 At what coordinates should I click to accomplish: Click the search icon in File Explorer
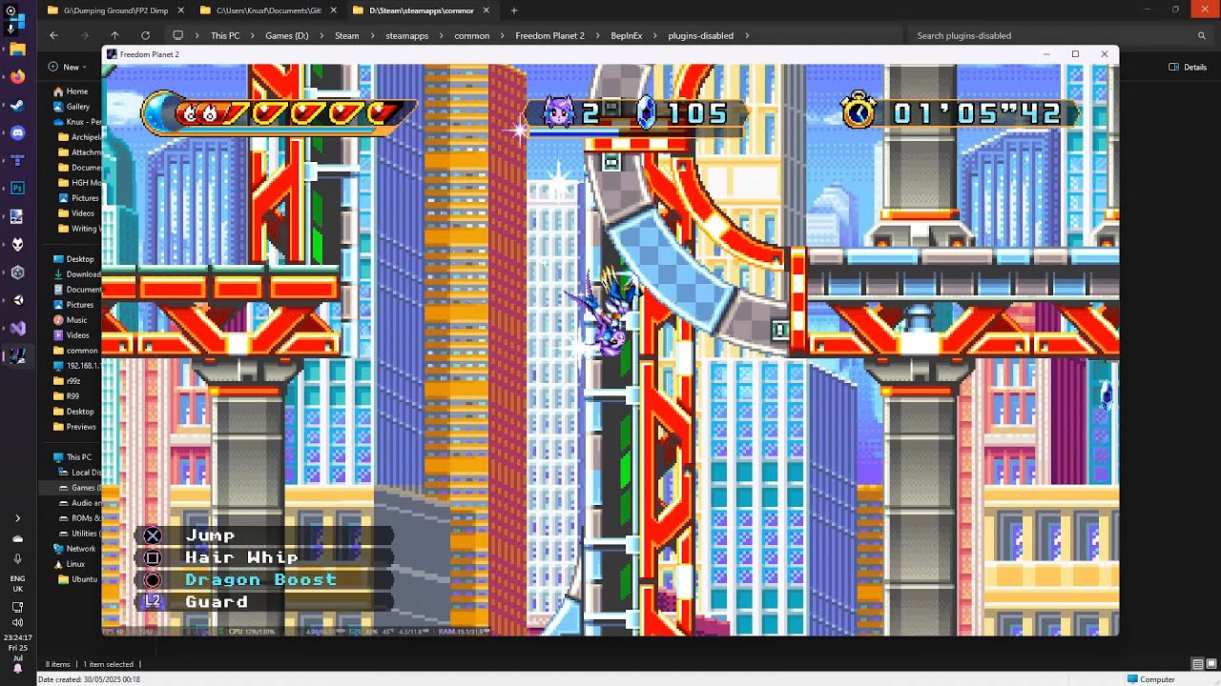1202,35
